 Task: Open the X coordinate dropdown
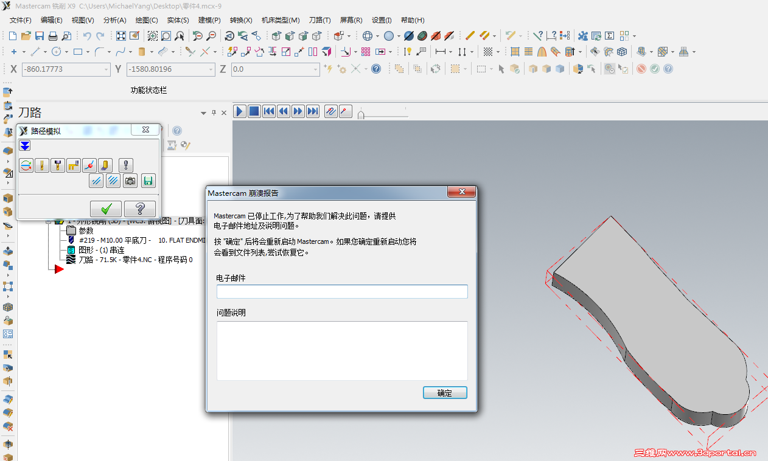point(106,69)
